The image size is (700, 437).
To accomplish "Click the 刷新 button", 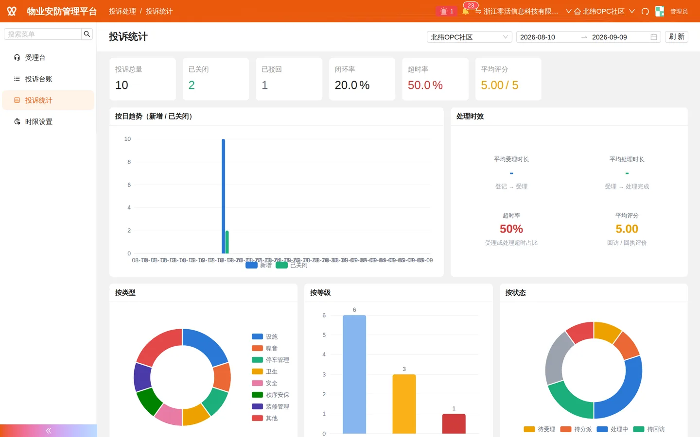I will 676,37.
